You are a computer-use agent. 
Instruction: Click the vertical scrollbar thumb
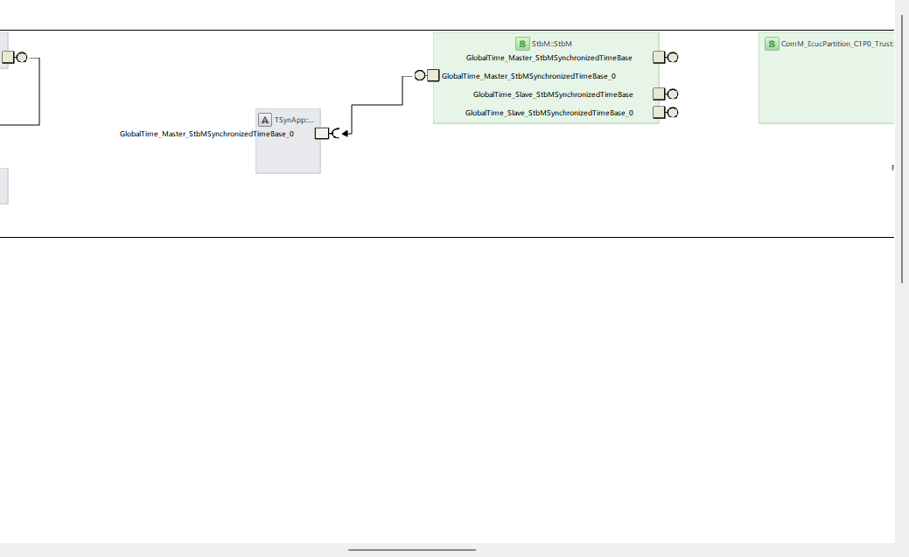(x=901, y=149)
